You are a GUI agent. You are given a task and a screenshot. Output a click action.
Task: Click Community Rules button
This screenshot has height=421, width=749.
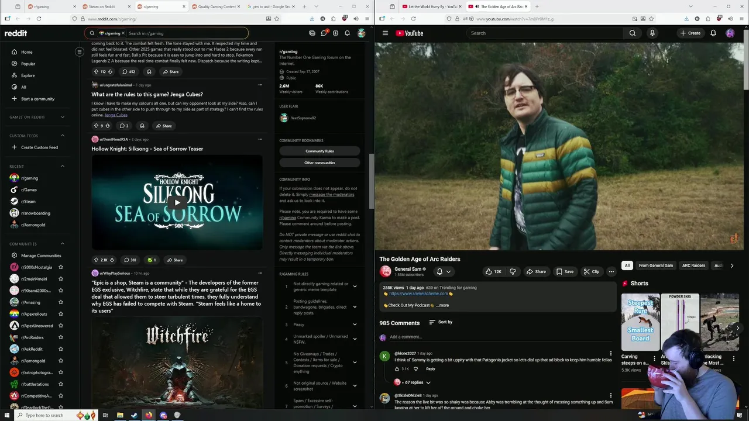(319, 151)
